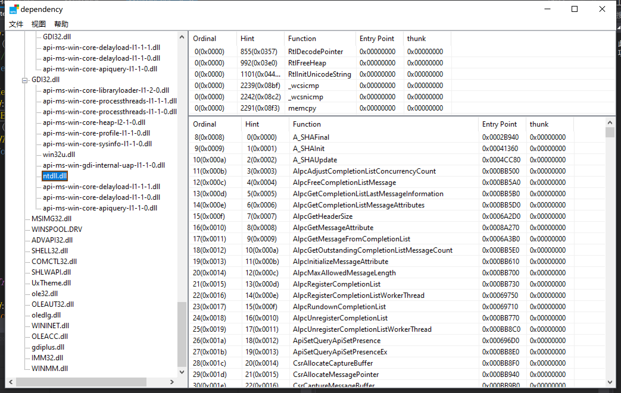Select ntdll.dll in the tree
The image size is (621, 393).
click(x=55, y=176)
